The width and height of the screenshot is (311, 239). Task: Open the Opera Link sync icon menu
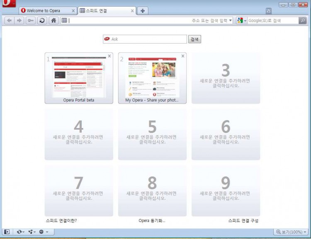[21, 232]
